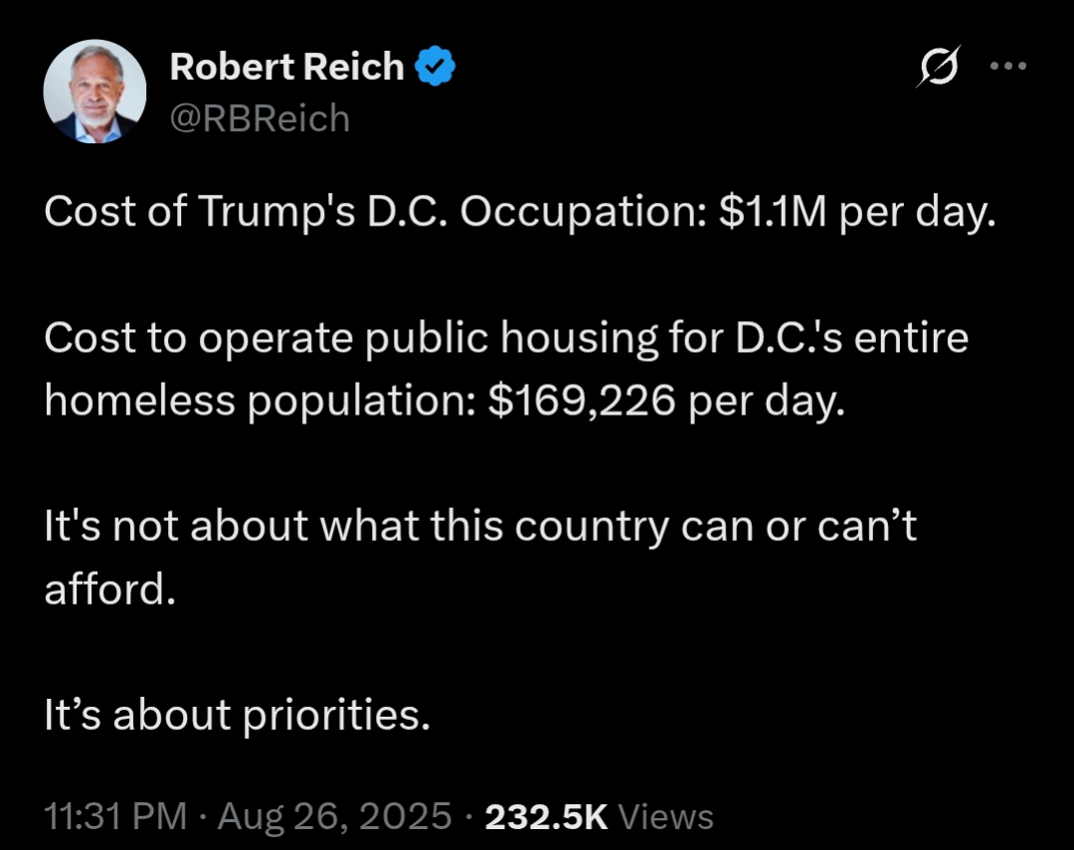Open the @RBReich handle link

point(260,118)
